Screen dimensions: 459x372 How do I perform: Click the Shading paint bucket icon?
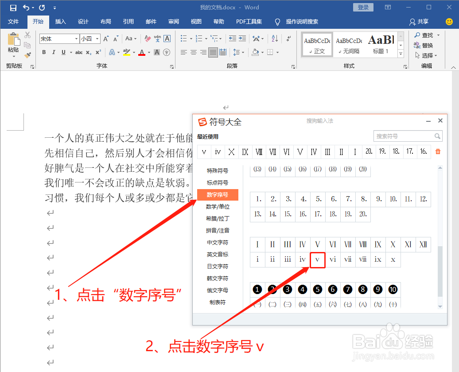(255, 52)
